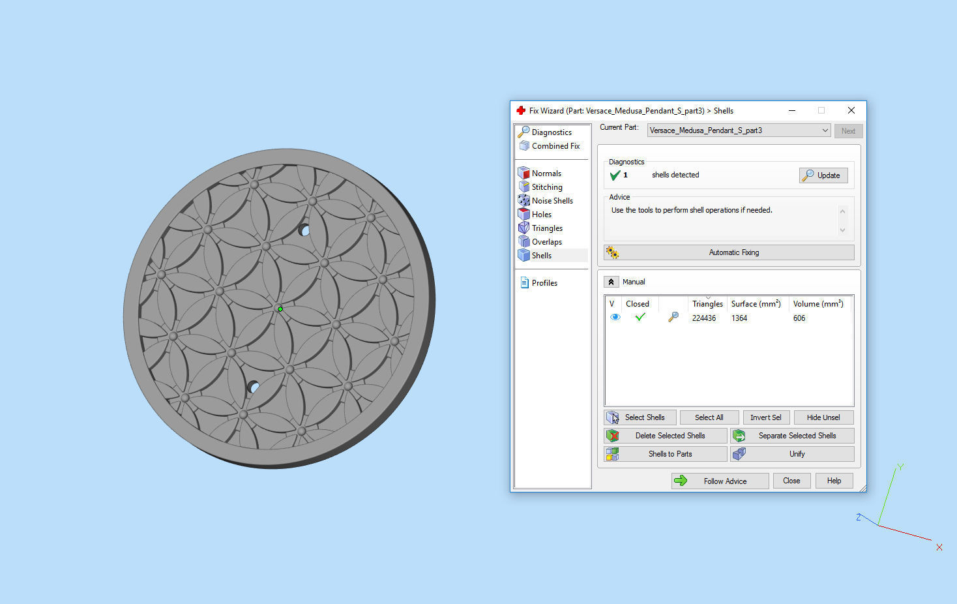Image resolution: width=957 pixels, height=604 pixels.
Task: Go to the Stitching page
Action: (x=547, y=187)
